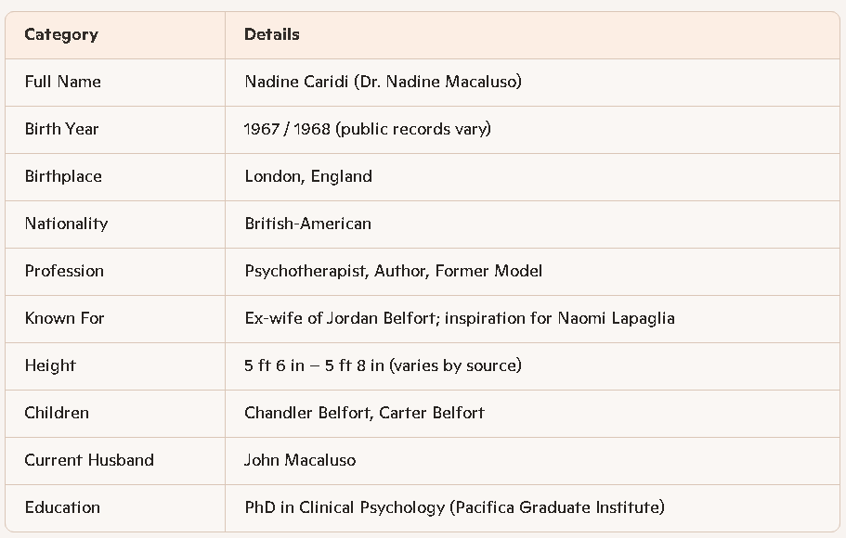The image size is (846, 538).
Task: Select the Known For label cell
Action: [64, 318]
